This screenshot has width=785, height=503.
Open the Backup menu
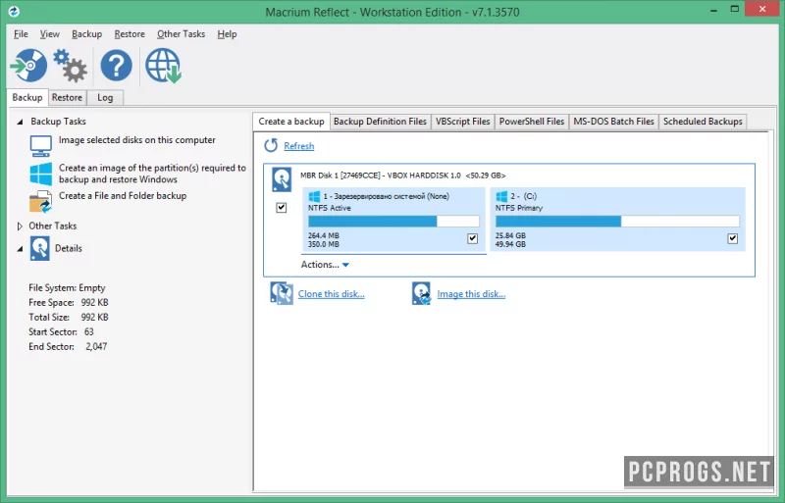tap(86, 34)
